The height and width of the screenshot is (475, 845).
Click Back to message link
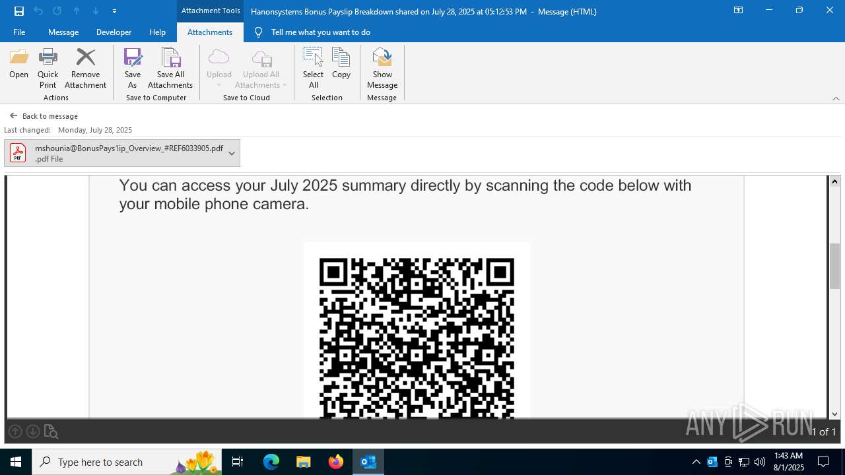(44, 116)
